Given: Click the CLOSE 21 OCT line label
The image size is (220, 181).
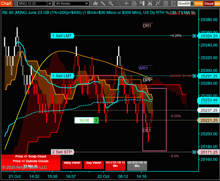Looking at the screenshot, I should (181, 76).
